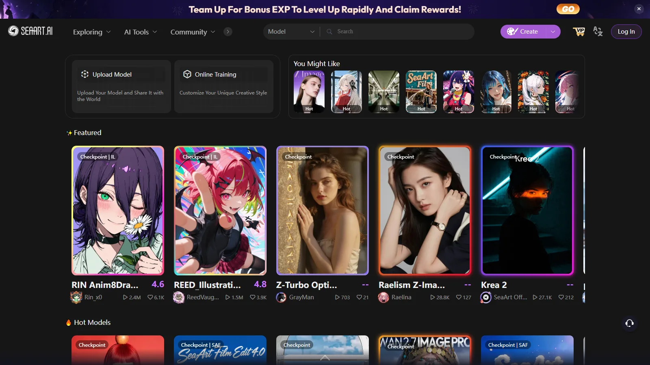Like the Raelism Z-Ima model heart
650x365 pixels.
click(x=459, y=297)
